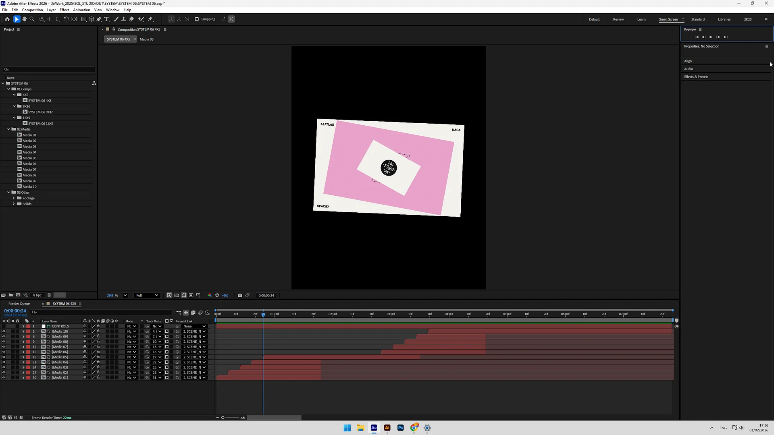Expand the Footage folder

[x=14, y=198]
